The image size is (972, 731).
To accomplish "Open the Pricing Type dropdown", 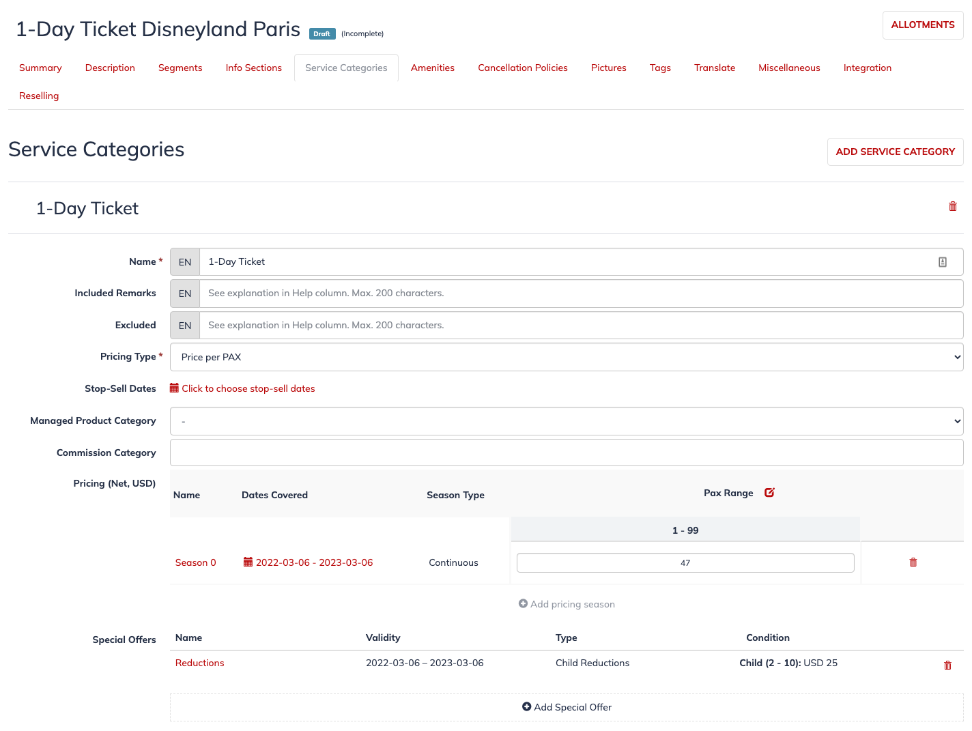I will [x=567, y=357].
